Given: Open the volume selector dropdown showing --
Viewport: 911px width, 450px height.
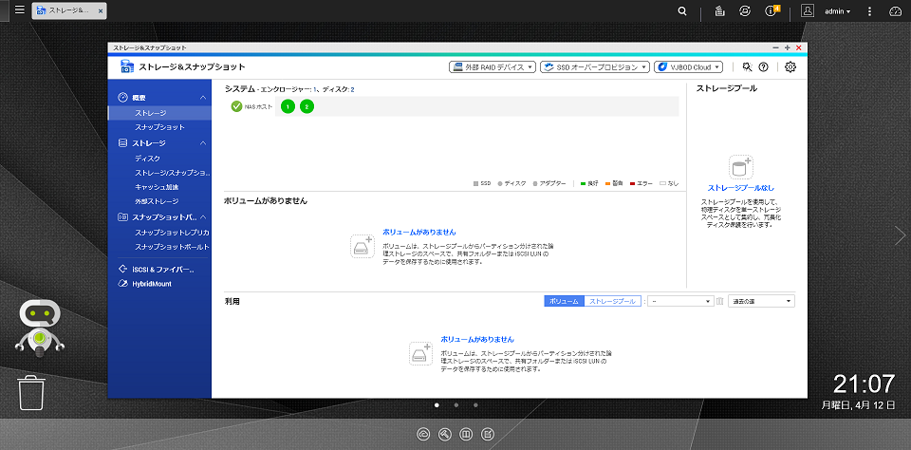Looking at the screenshot, I should [680, 301].
